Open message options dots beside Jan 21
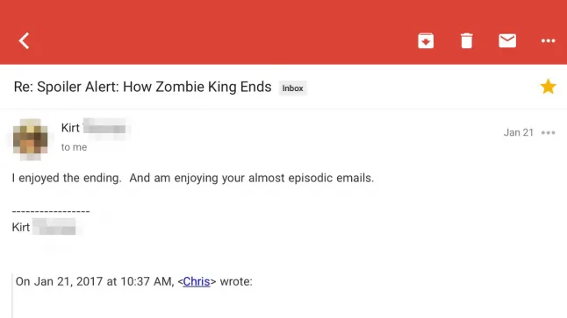Viewport: 567px width, 318px height. 548,133
